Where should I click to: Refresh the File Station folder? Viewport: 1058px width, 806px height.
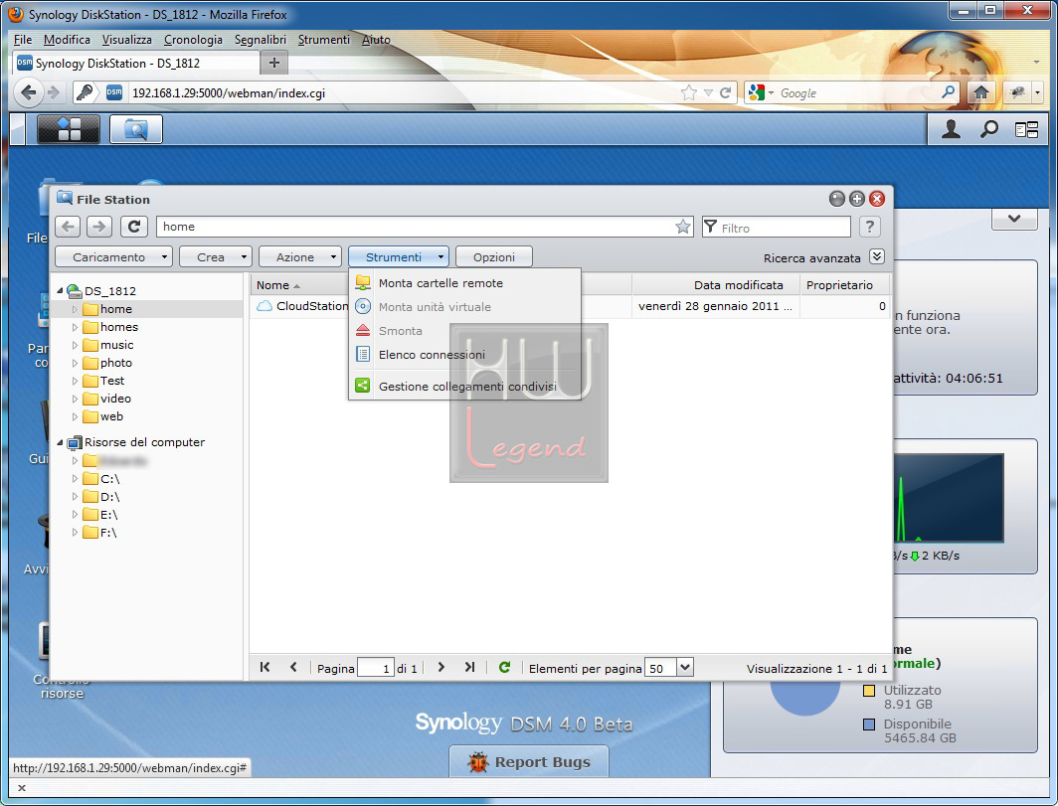134,227
